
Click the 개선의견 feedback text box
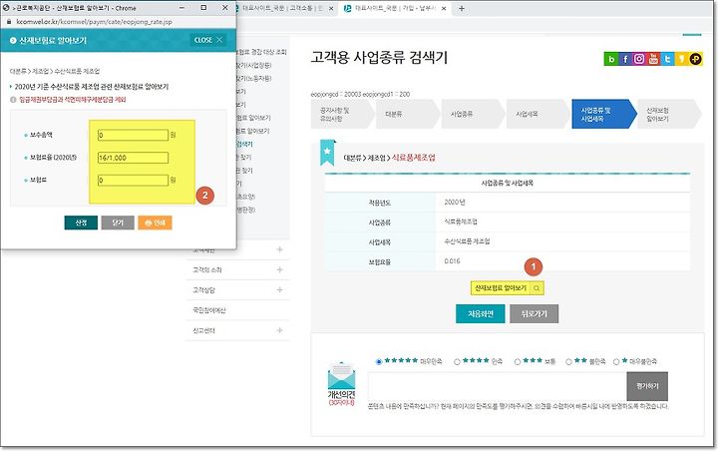[x=498, y=386]
